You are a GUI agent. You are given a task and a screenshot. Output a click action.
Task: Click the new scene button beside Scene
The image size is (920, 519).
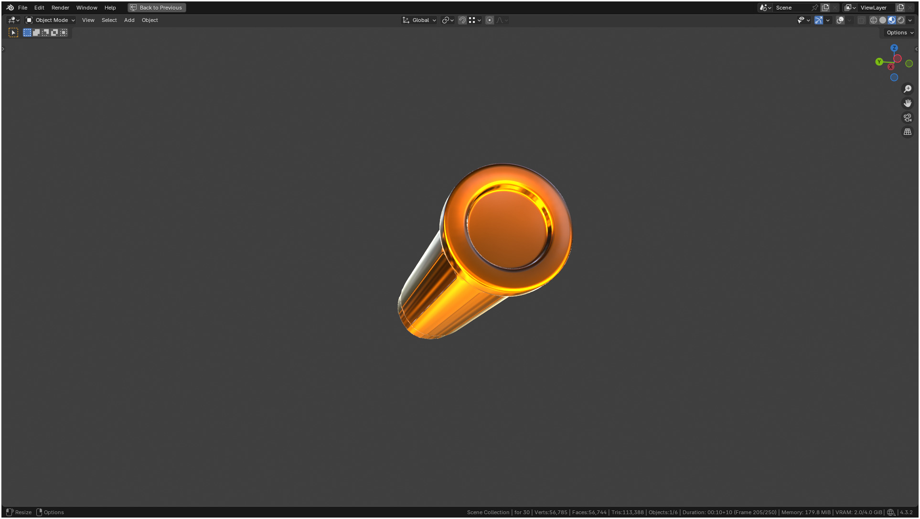(825, 8)
